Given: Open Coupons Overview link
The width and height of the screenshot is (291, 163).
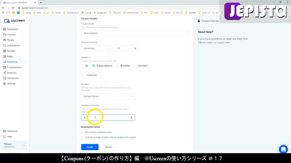Looking at the screenshot, I should pyautogui.click(x=208, y=21).
